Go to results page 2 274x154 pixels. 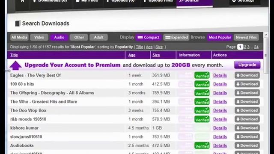pos(245,47)
